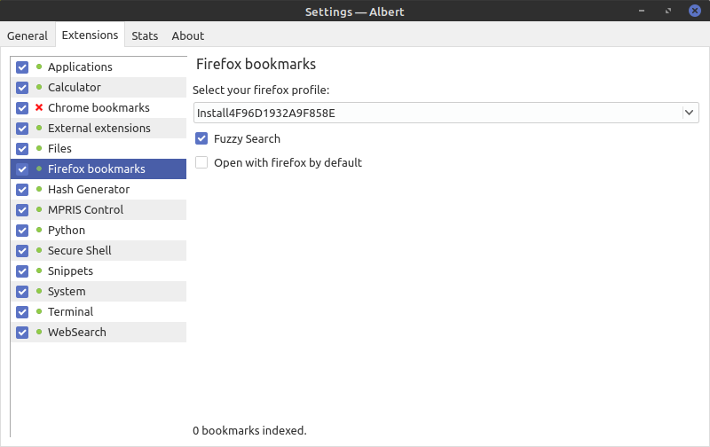This screenshot has height=447, width=710.
Task: Click the red error mark beside Chrome bookmarks
Action: (39, 107)
